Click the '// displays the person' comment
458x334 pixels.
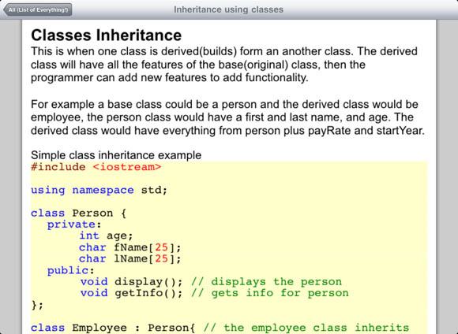pos(266,282)
